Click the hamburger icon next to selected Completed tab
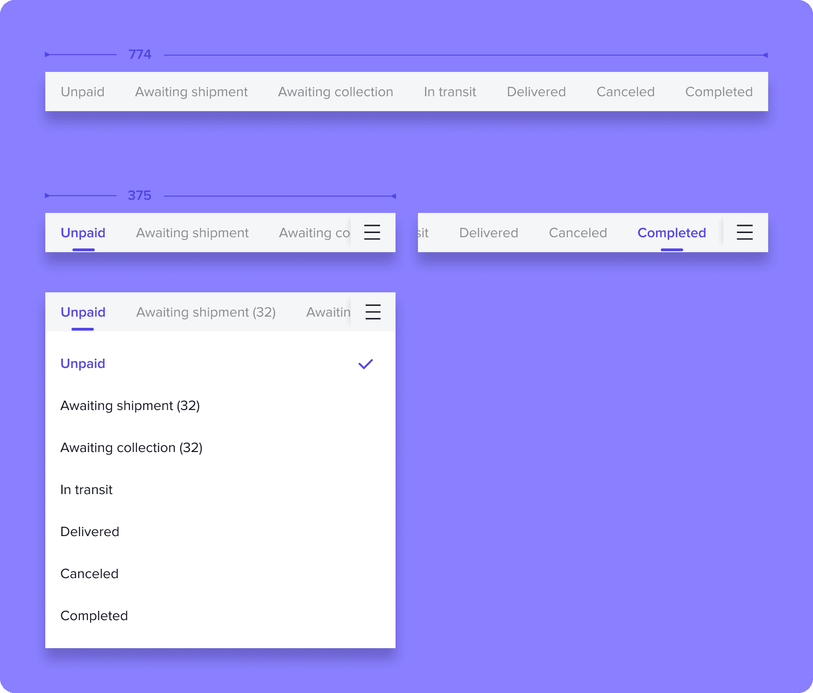Screen dimensions: 813x693 745,232
